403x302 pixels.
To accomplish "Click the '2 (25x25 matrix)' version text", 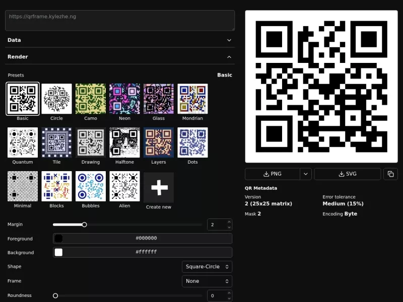I will 268,204.
